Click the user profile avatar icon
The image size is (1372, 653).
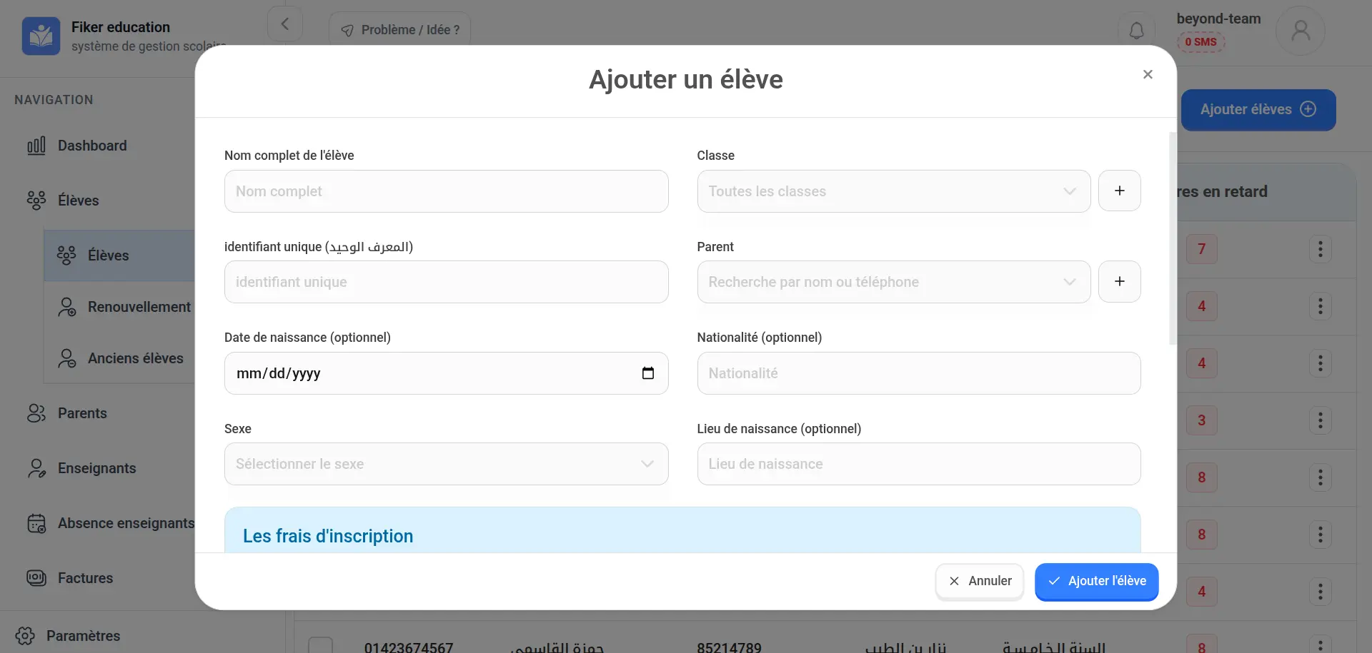coord(1300,31)
